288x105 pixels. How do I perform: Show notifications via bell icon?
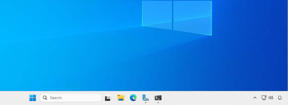(x=280, y=98)
